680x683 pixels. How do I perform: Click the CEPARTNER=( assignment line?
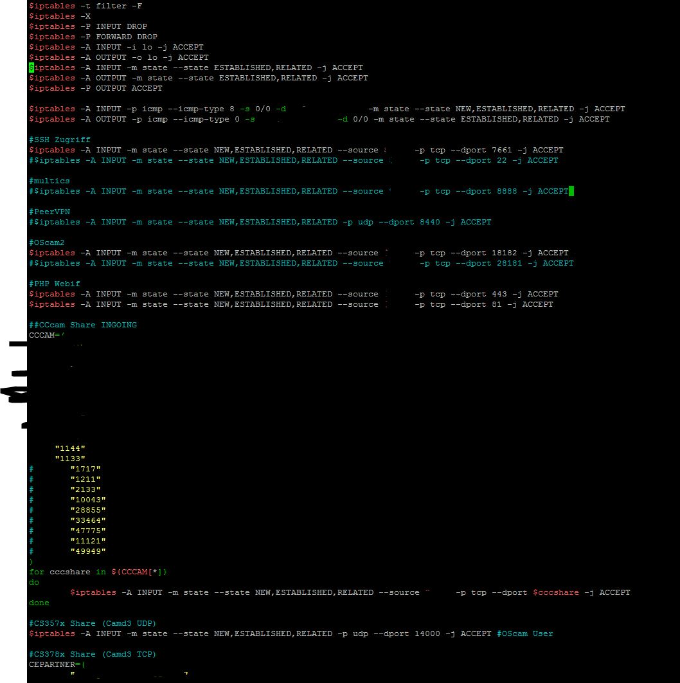pos(57,665)
